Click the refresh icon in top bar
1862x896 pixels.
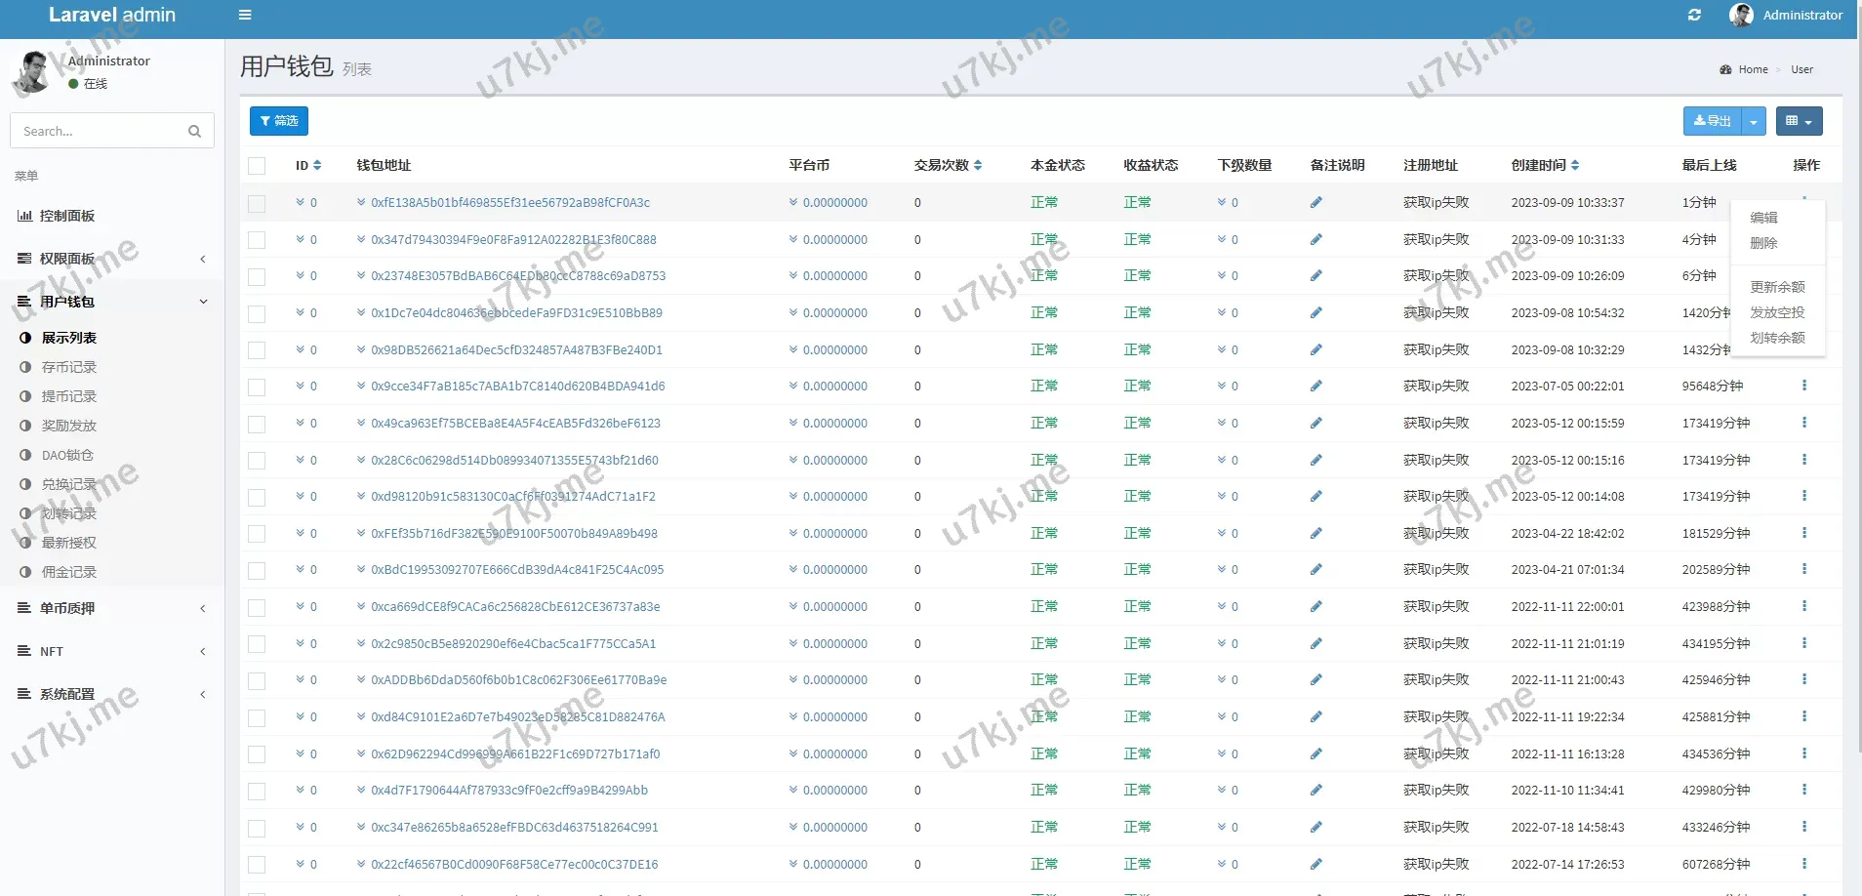click(1694, 15)
